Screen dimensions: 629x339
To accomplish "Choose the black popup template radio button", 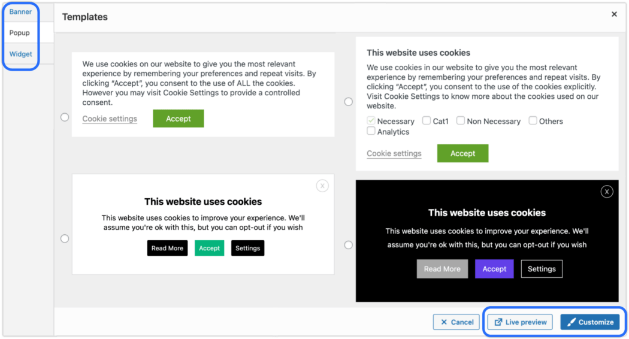I will 348,245.
